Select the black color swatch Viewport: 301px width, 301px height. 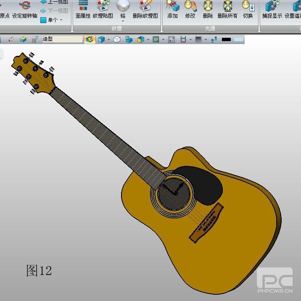point(227,39)
